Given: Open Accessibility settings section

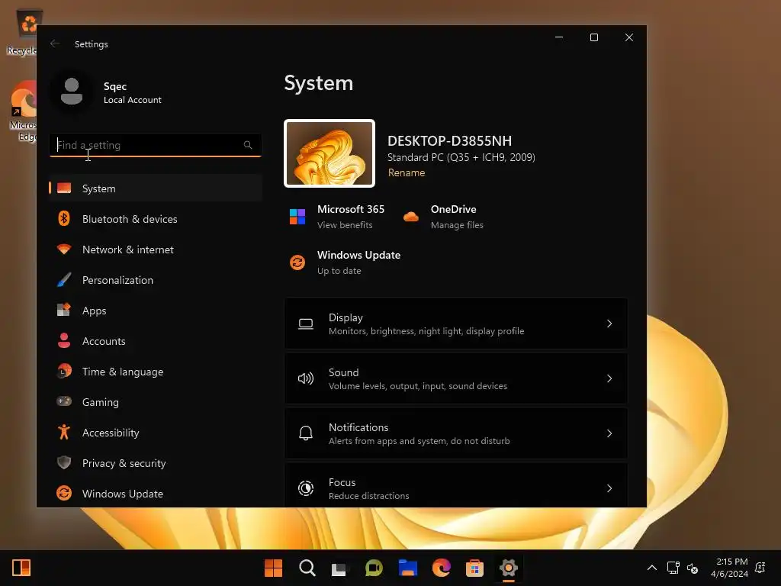Looking at the screenshot, I should pos(156,433).
